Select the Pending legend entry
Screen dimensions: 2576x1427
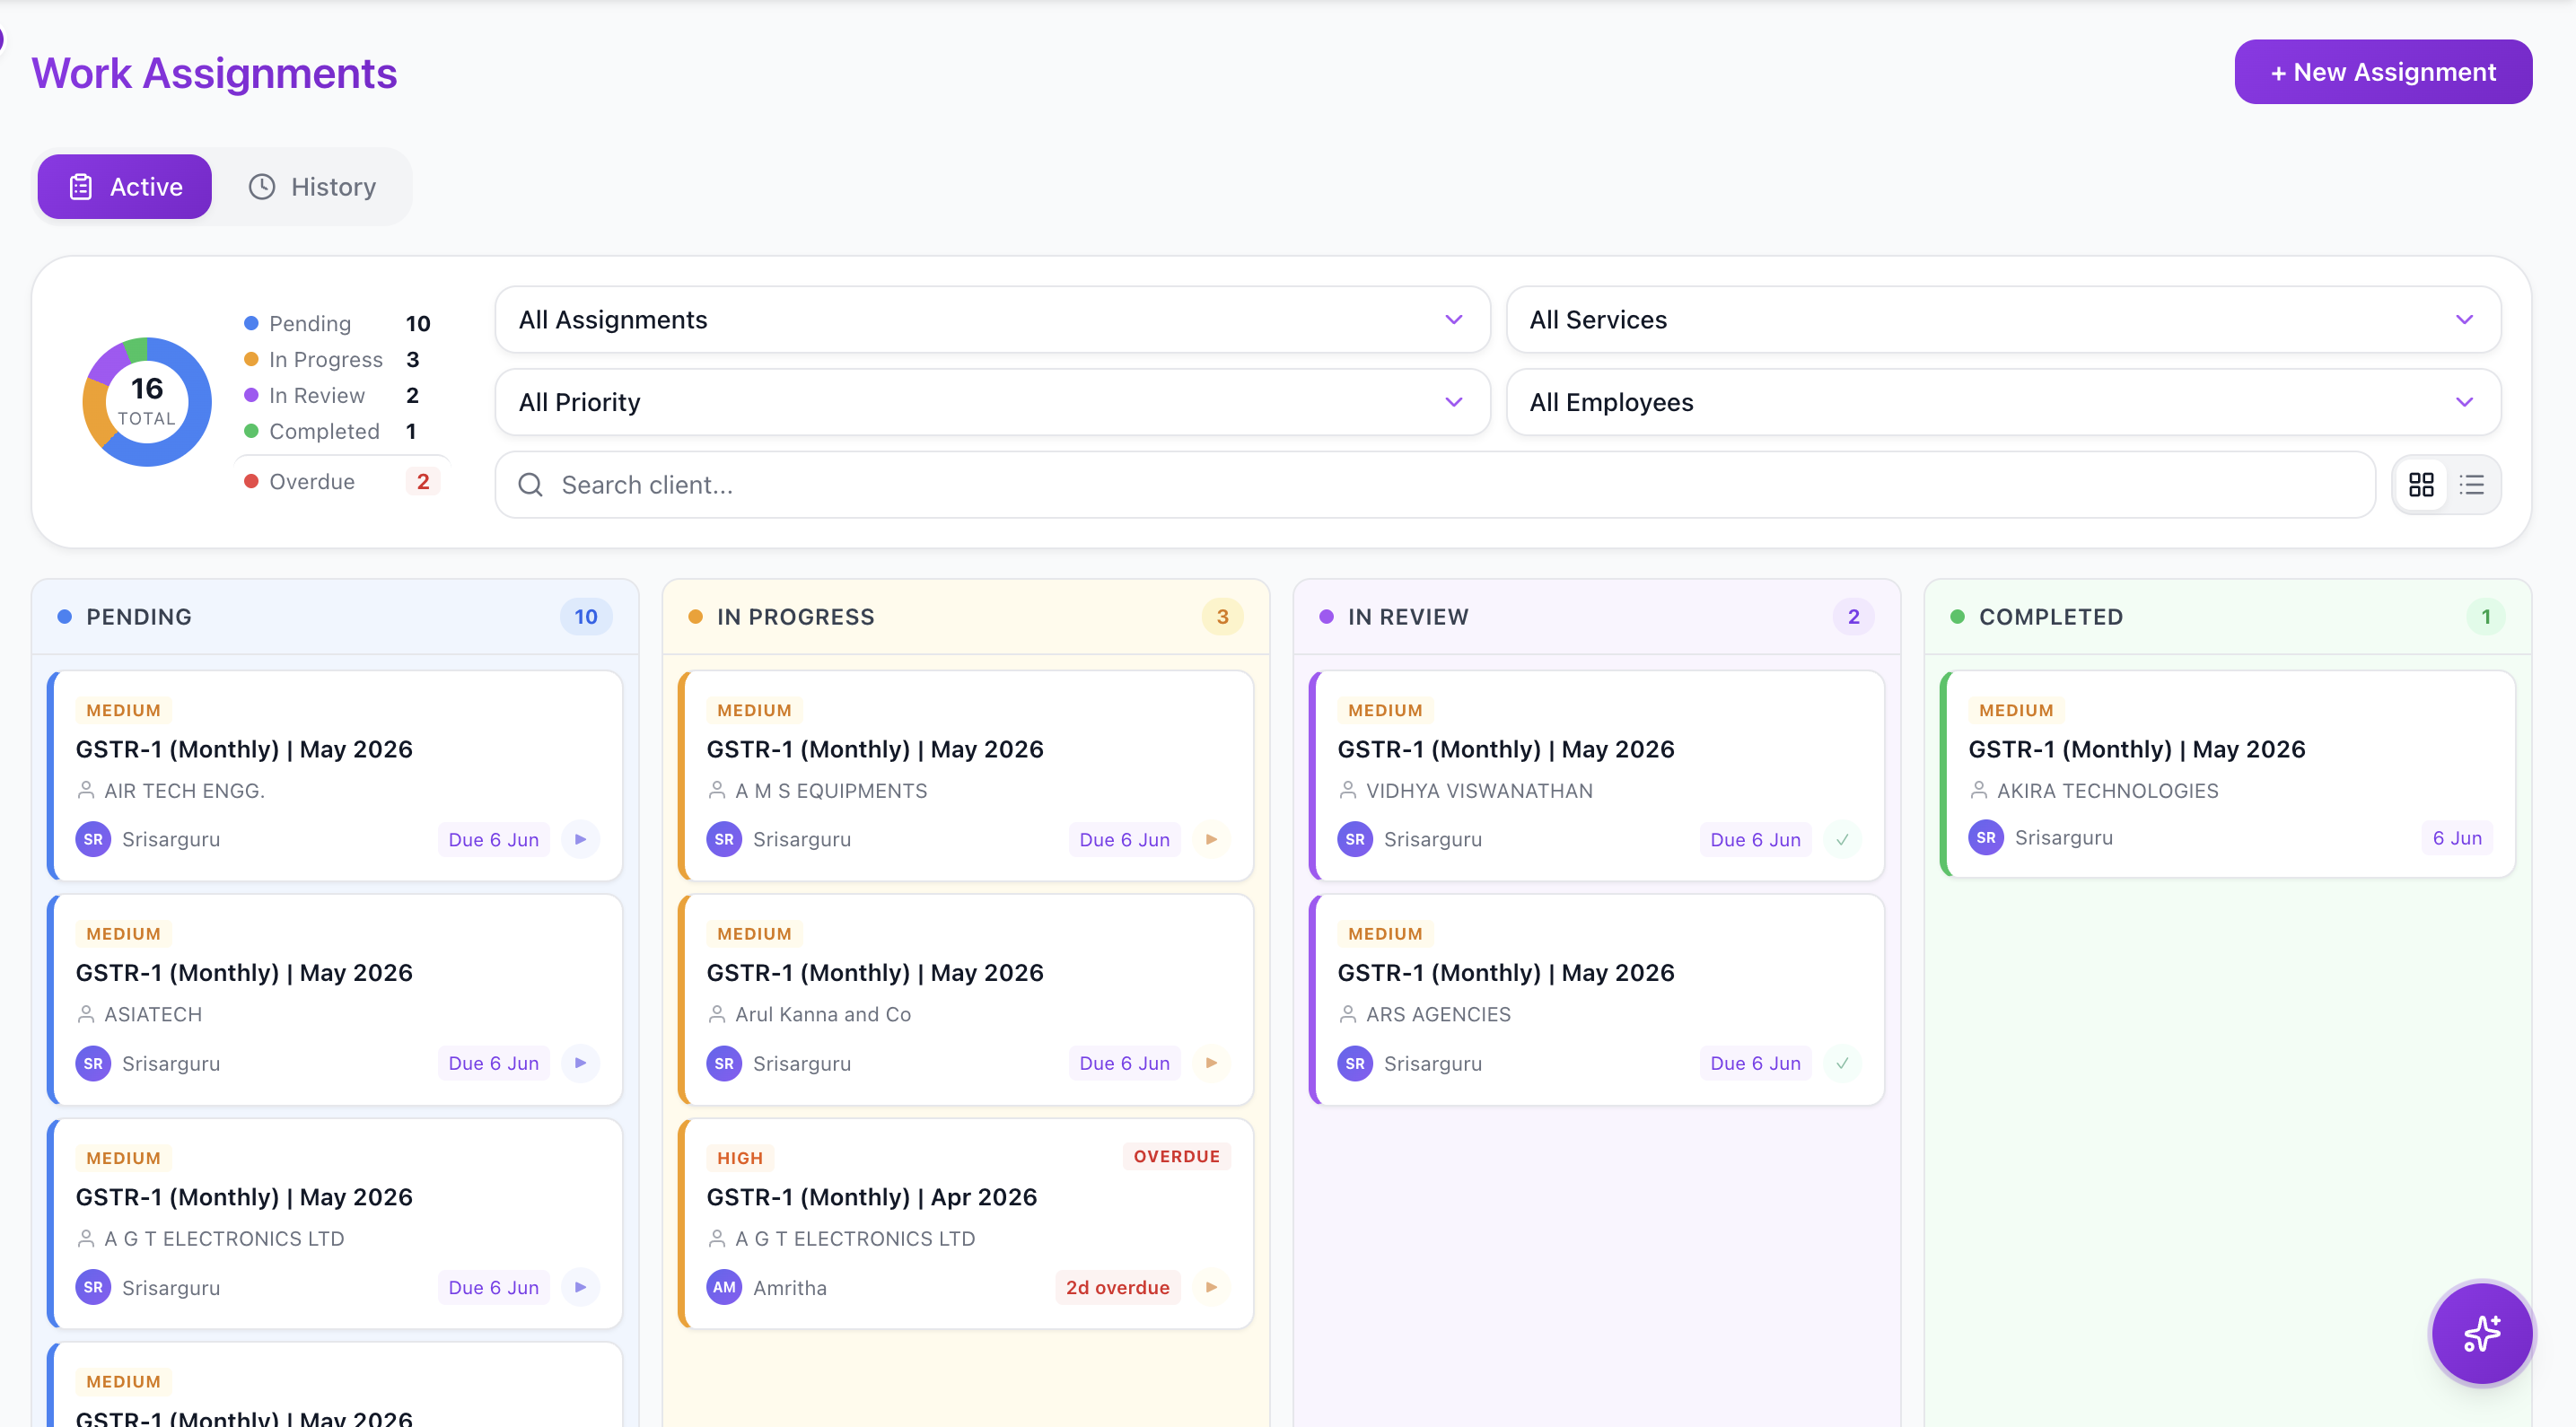[337, 324]
